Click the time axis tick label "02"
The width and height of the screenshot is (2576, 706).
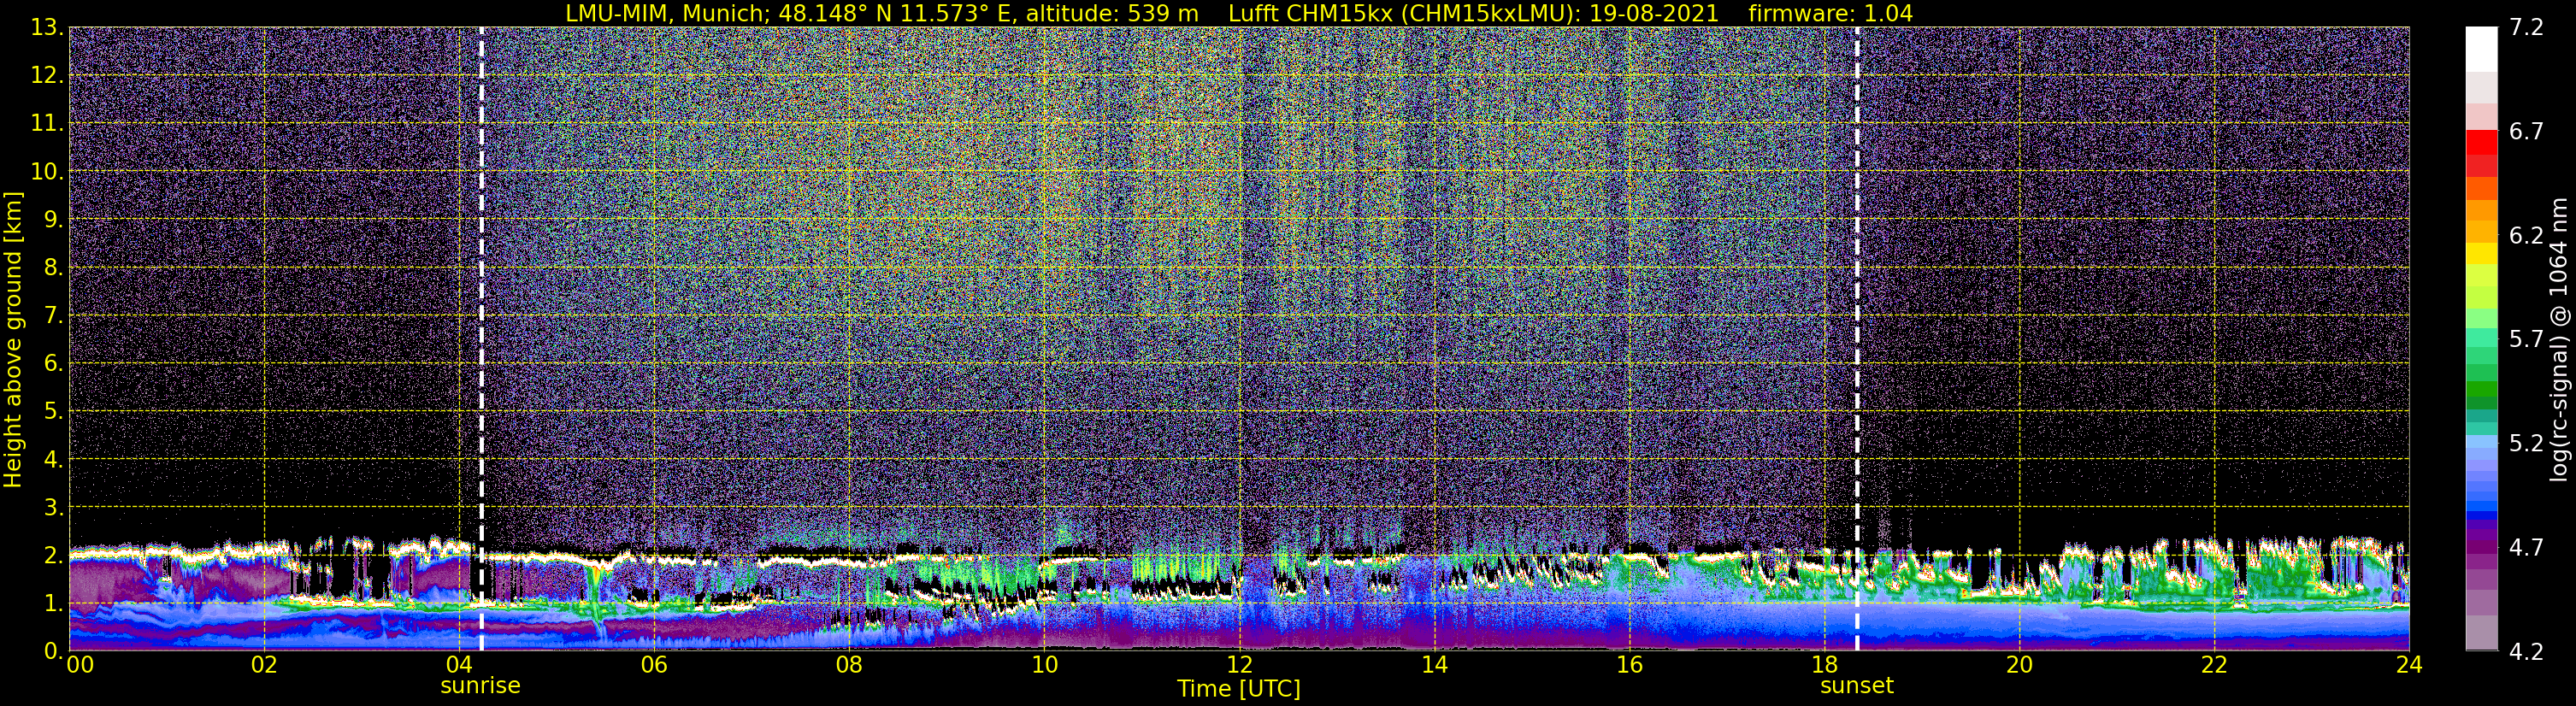[264, 665]
